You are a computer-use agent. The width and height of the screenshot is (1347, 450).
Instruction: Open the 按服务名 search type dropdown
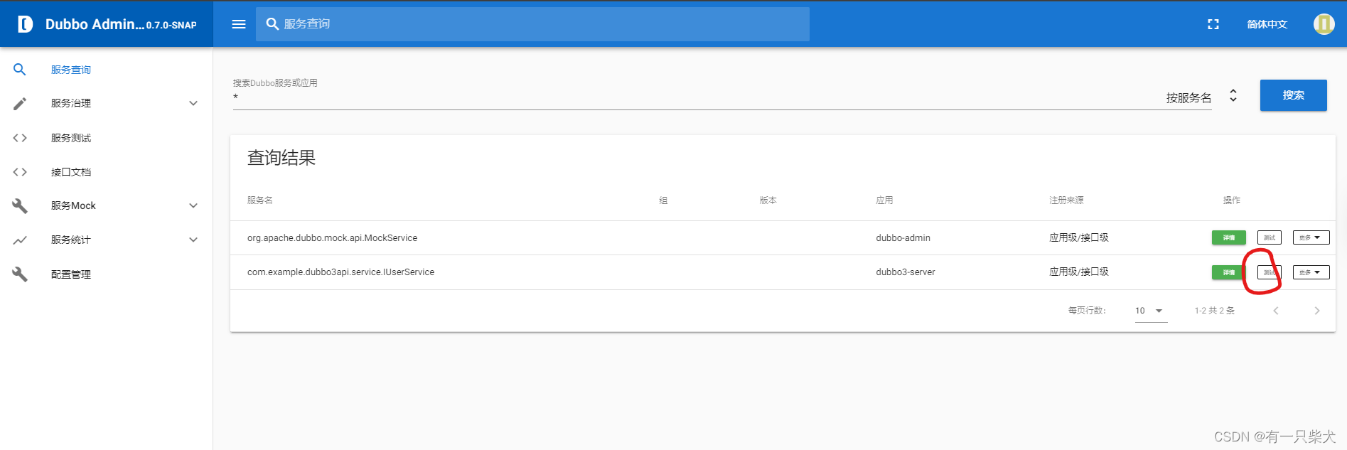pos(1233,96)
